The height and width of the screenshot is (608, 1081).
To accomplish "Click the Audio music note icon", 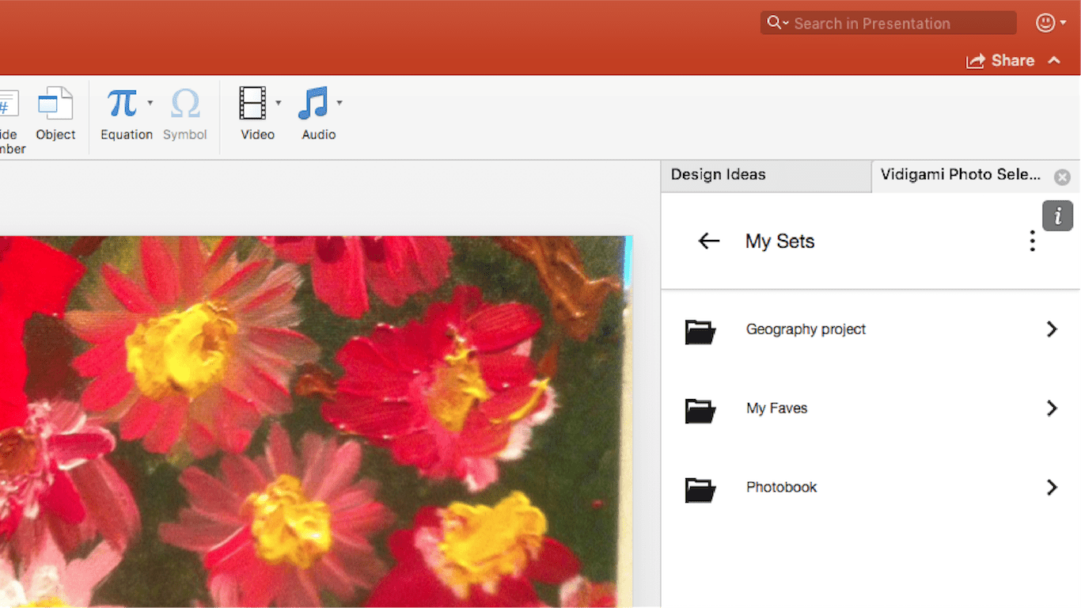I will [313, 103].
